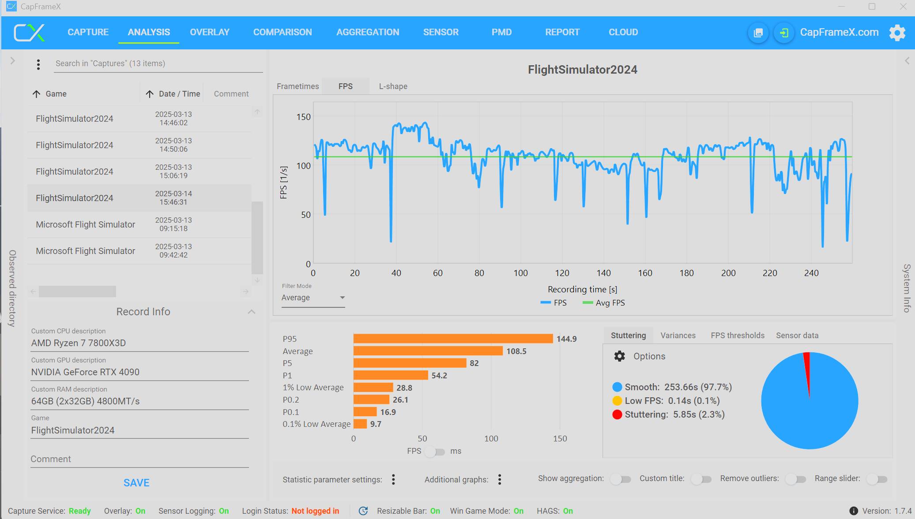Toggle Remove outliers switch
Image resolution: width=915 pixels, height=519 pixels.
click(x=795, y=479)
